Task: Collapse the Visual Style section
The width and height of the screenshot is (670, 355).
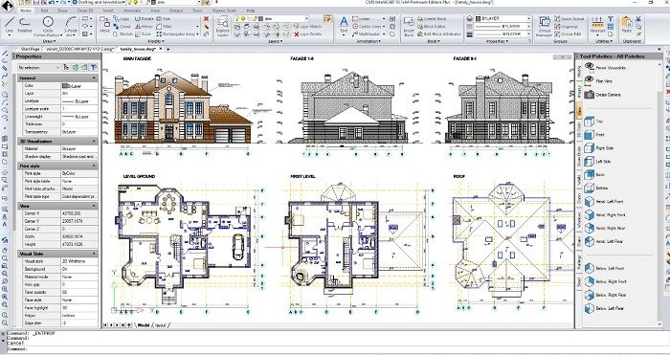Action: [95, 254]
